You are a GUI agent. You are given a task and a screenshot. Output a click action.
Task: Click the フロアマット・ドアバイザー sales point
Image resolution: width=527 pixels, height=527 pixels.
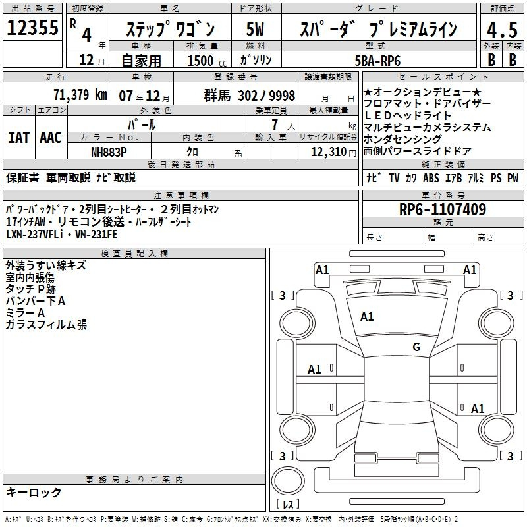(x=427, y=104)
